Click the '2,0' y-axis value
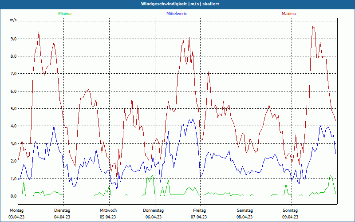 click(x=13, y=161)
